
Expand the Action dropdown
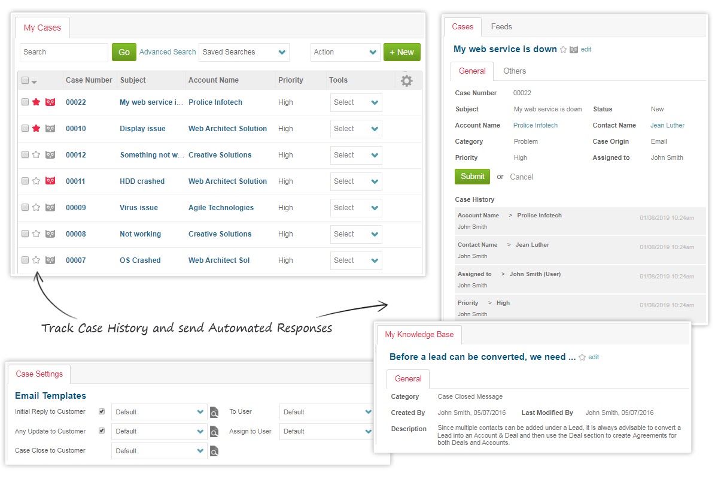pos(345,52)
